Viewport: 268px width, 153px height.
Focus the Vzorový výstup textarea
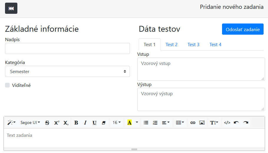pos(201,99)
